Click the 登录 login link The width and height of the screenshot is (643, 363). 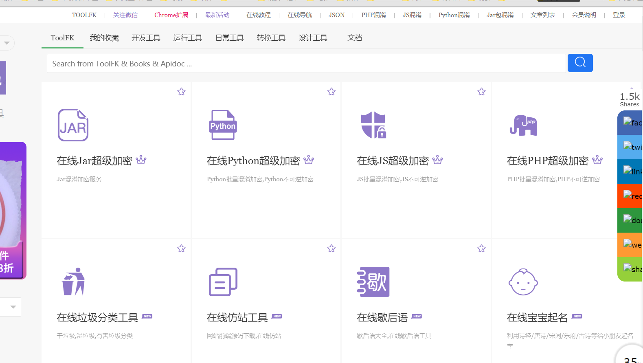619,15
